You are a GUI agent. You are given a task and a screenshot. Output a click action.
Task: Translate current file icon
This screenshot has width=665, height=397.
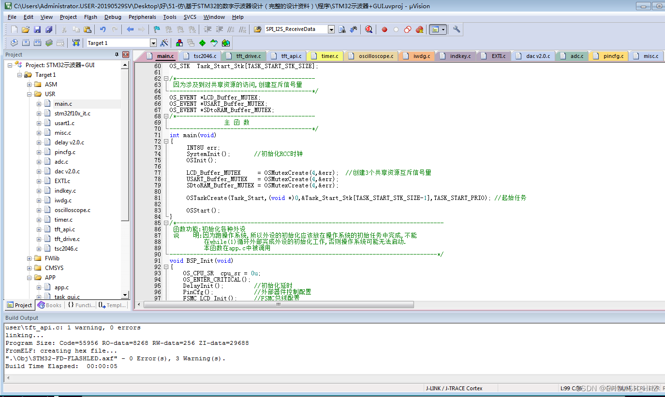click(14, 43)
